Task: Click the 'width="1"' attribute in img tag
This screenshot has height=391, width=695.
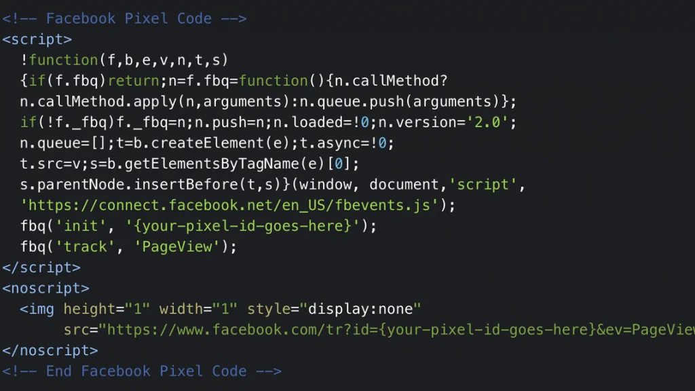Action: coord(199,309)
